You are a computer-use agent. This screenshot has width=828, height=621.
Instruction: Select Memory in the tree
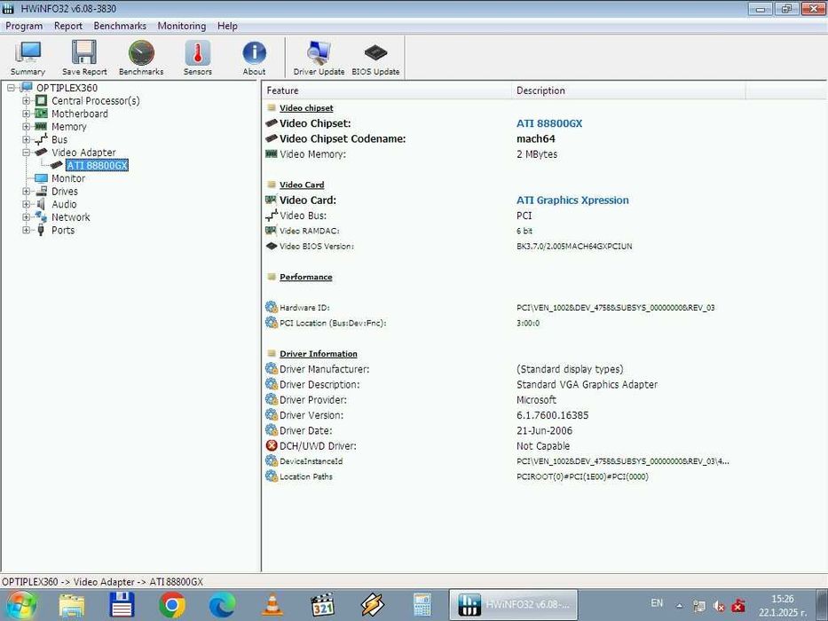pos(68,127)
